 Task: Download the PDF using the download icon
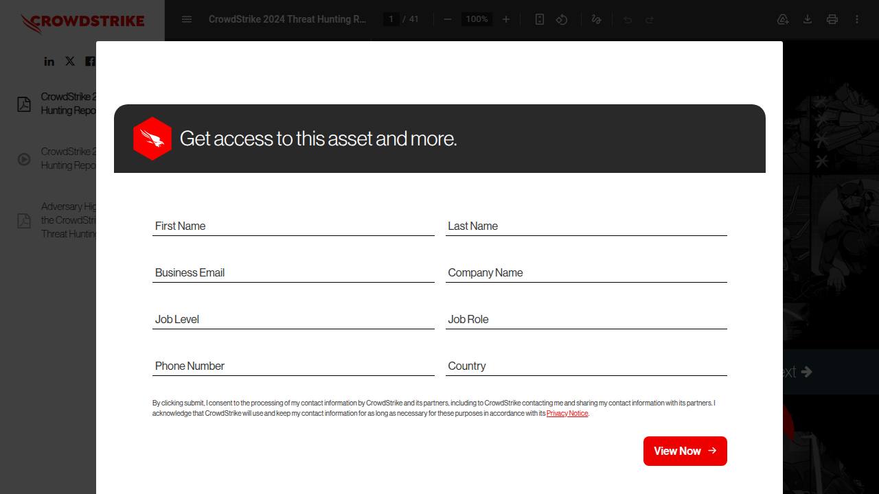(808, 19)
